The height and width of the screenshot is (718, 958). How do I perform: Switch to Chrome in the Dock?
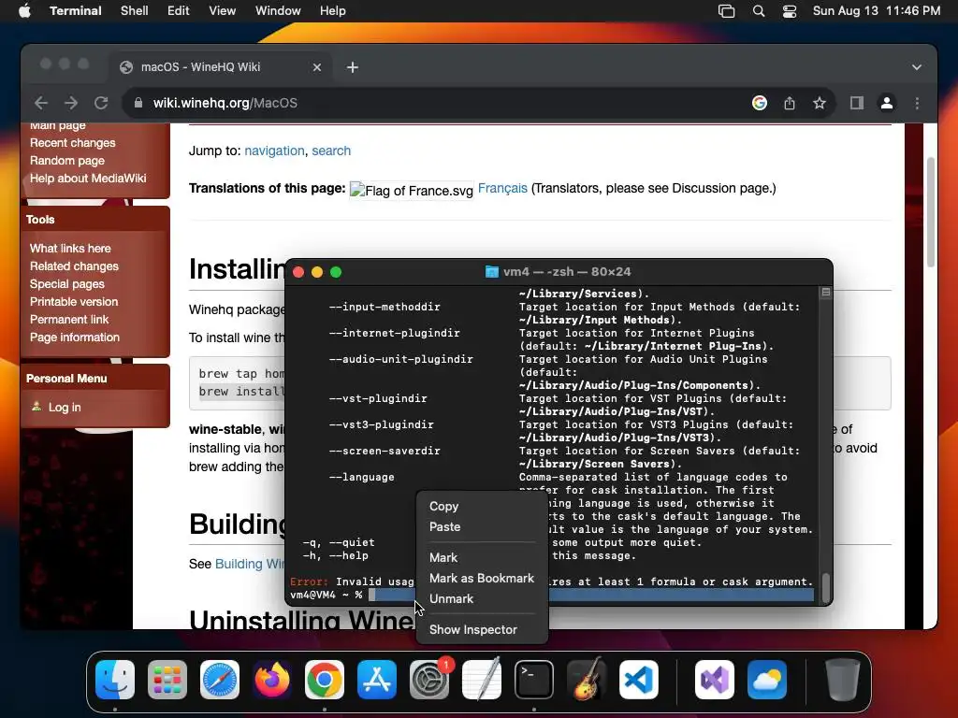point(325,680)
